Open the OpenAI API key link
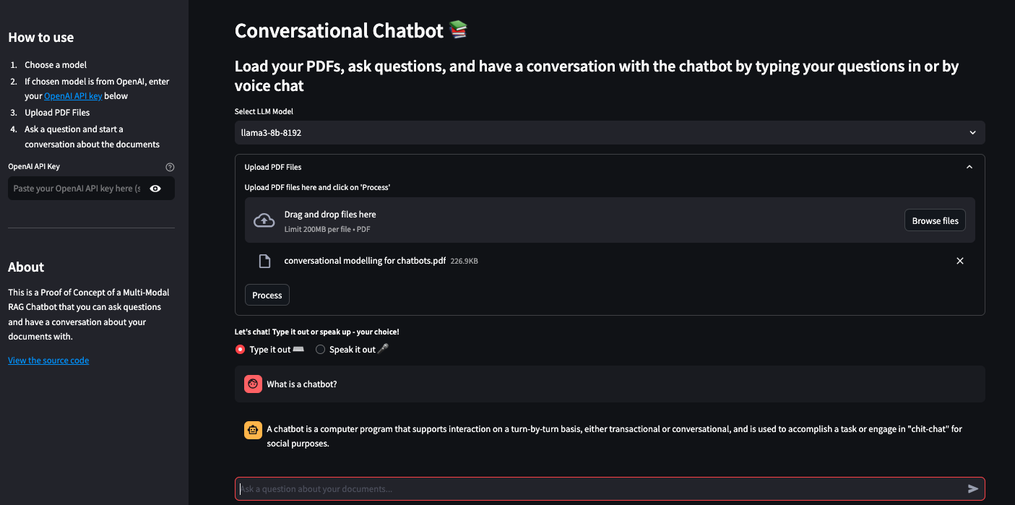Image resolution: width=1015 pixels, height=505 pixels. (x=72, y=95)
